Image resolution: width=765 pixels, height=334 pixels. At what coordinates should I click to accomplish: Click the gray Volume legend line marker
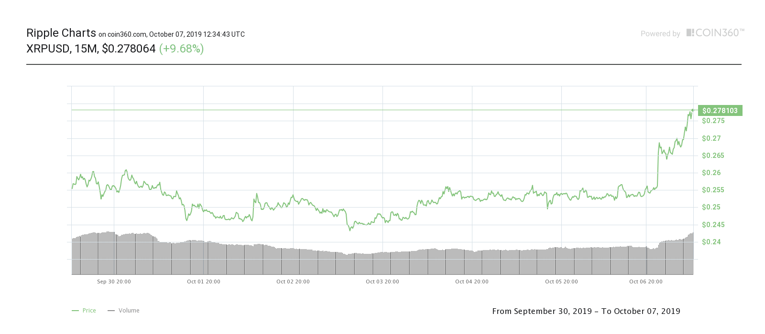coord(111,311)
